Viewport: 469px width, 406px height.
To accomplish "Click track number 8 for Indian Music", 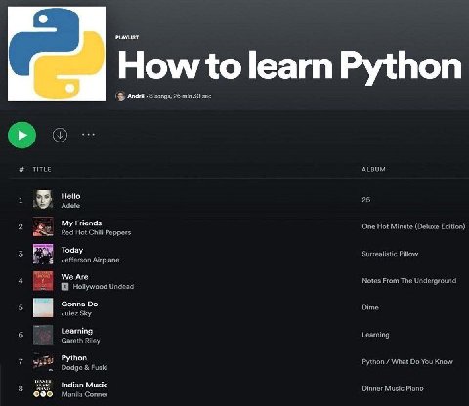I will pyautogui.click(x=21, y=388).
